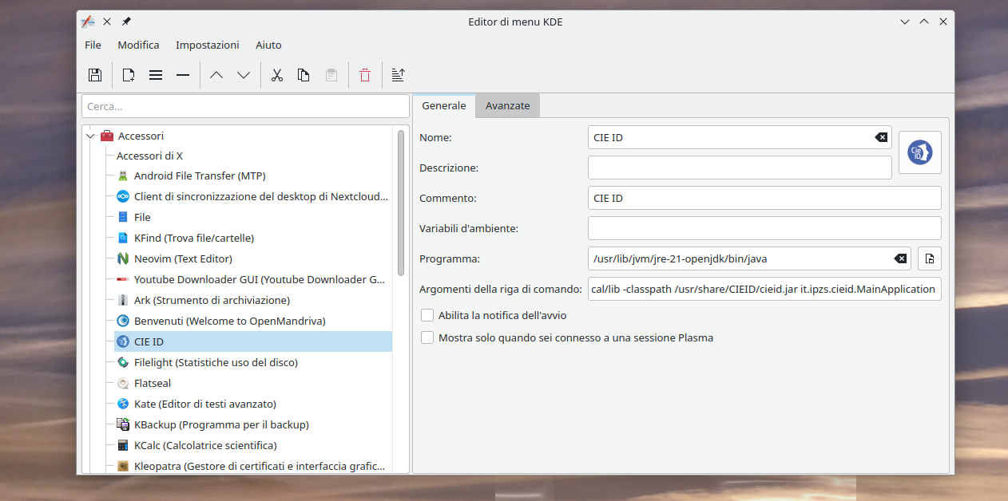Collapse the Accessori tree category
This screenshot has height=501, width=1008.
pos(90,136)
